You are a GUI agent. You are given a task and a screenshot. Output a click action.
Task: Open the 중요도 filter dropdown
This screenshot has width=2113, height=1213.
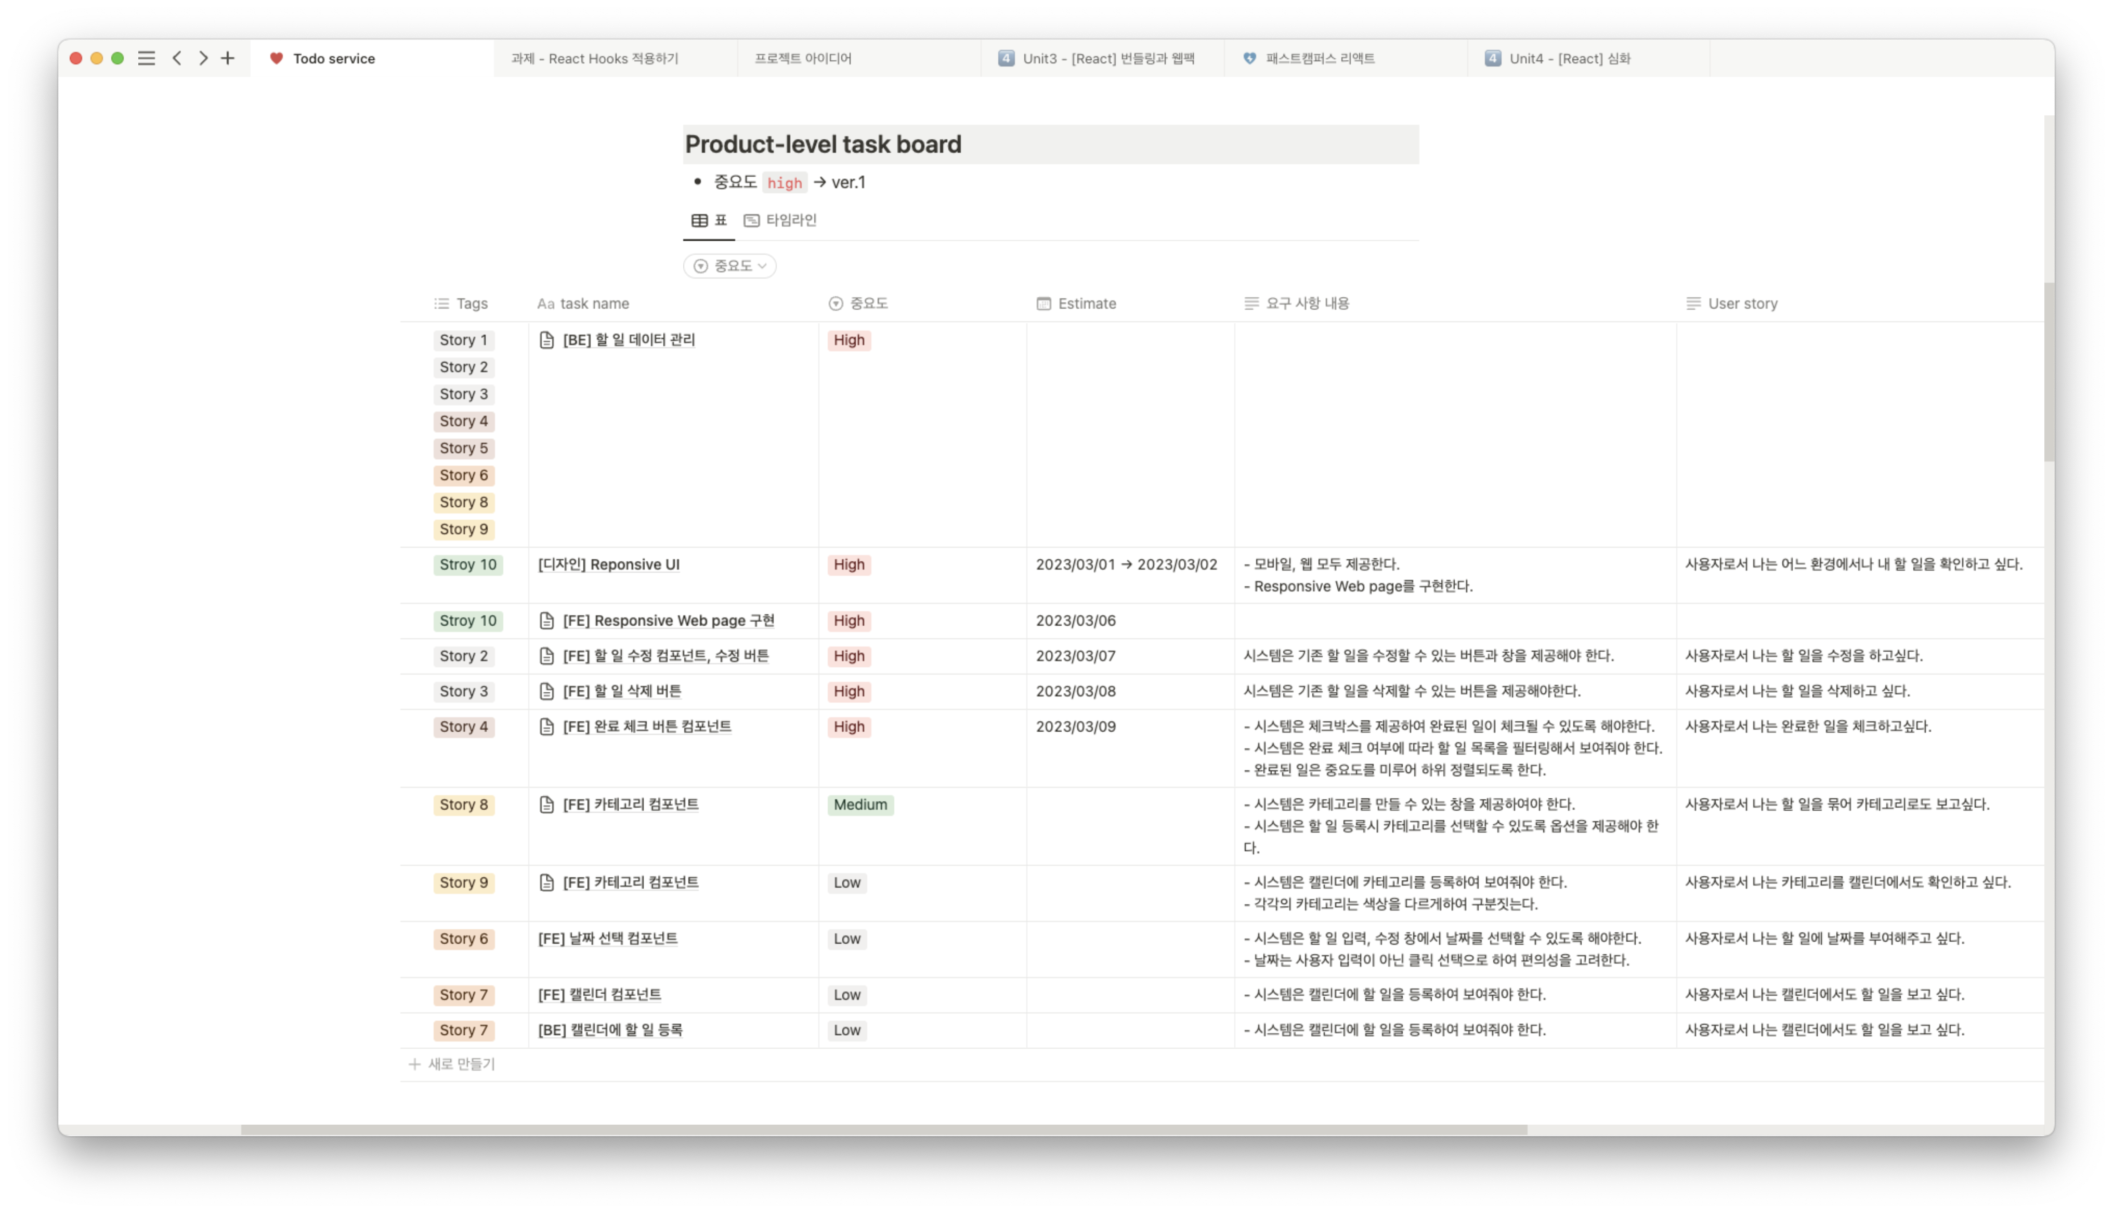(x=730, y=266)
